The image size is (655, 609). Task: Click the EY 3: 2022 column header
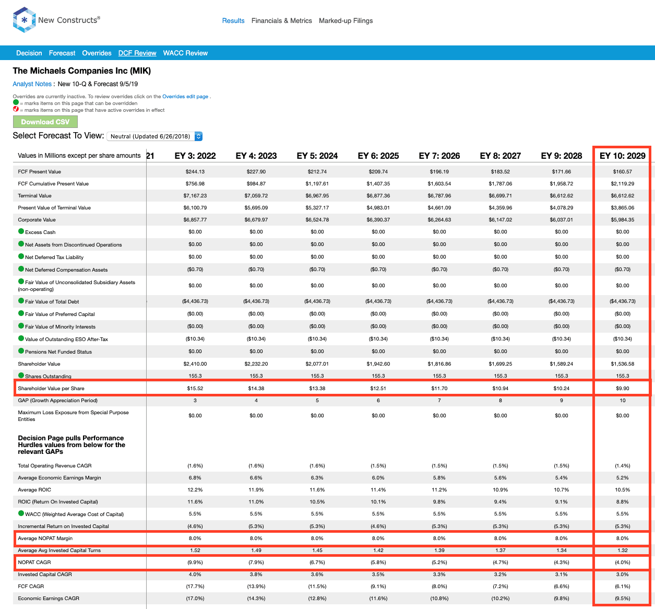[x=195, y=156]
